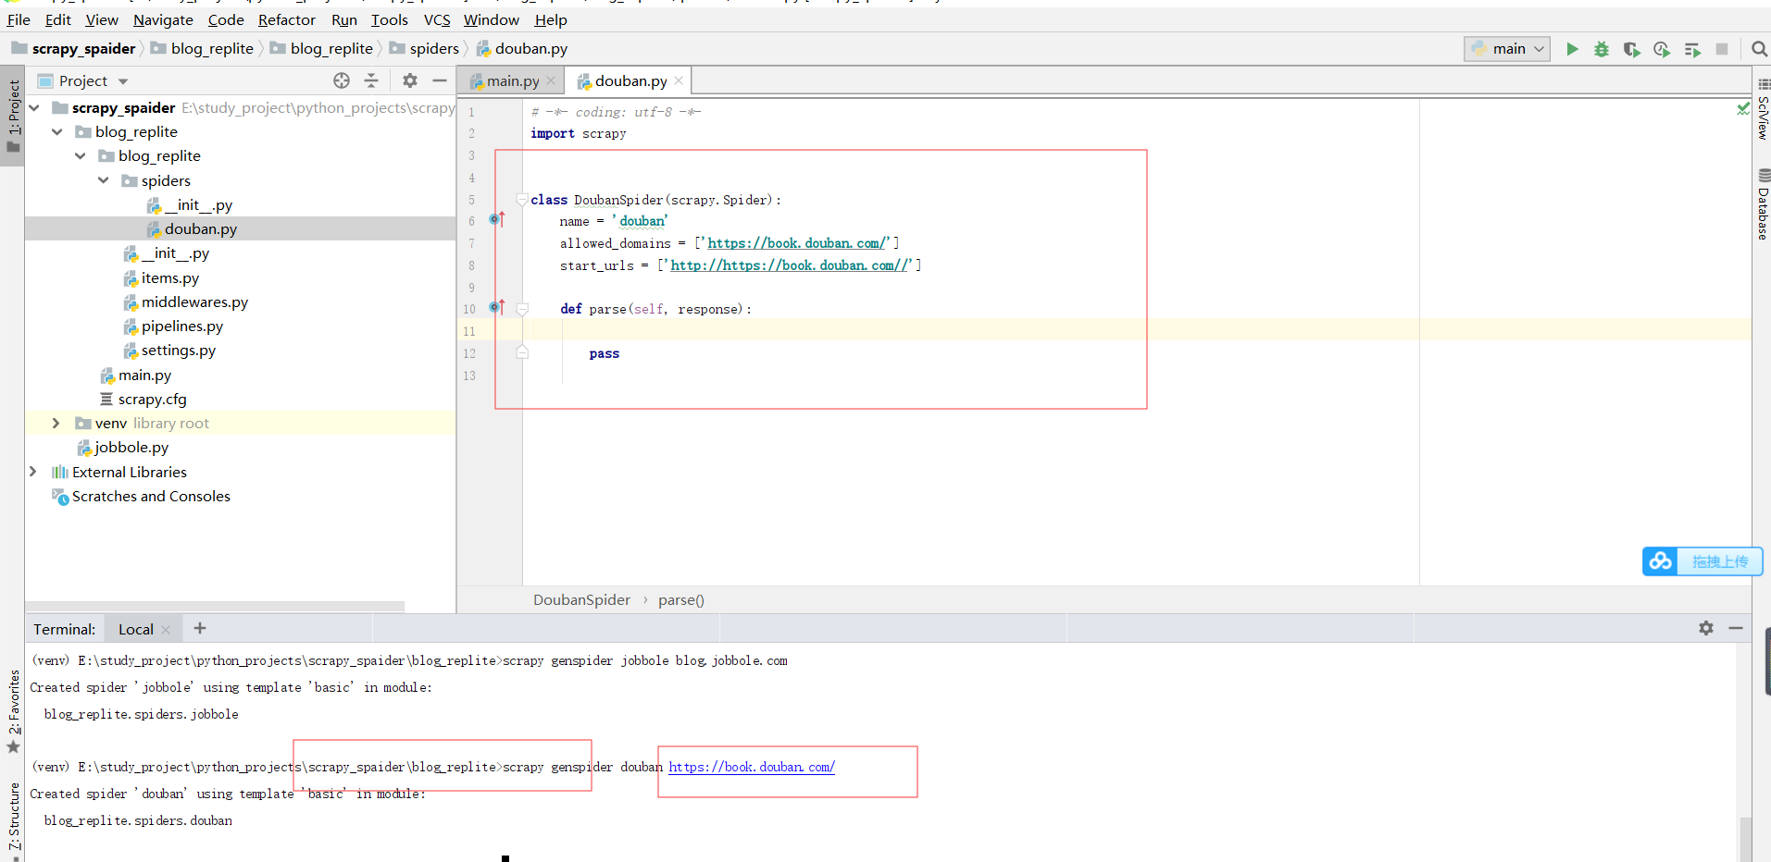1771x862 pixels.
Task: Click inspection status checkmark in editor corner
Action: tap(1742, 109)
